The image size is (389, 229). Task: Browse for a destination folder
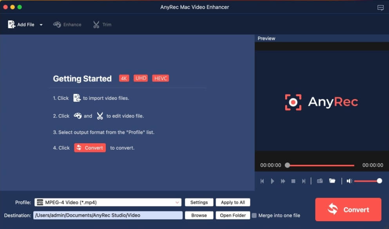(x=199, y=215)
